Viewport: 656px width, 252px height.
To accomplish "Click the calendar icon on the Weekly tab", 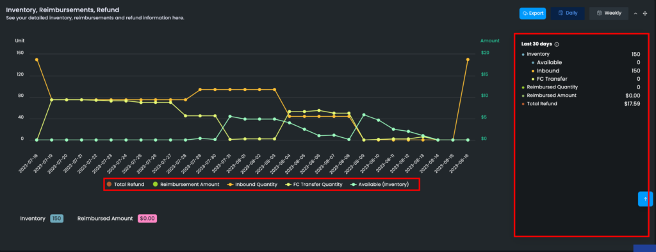I will coord(599,13).
